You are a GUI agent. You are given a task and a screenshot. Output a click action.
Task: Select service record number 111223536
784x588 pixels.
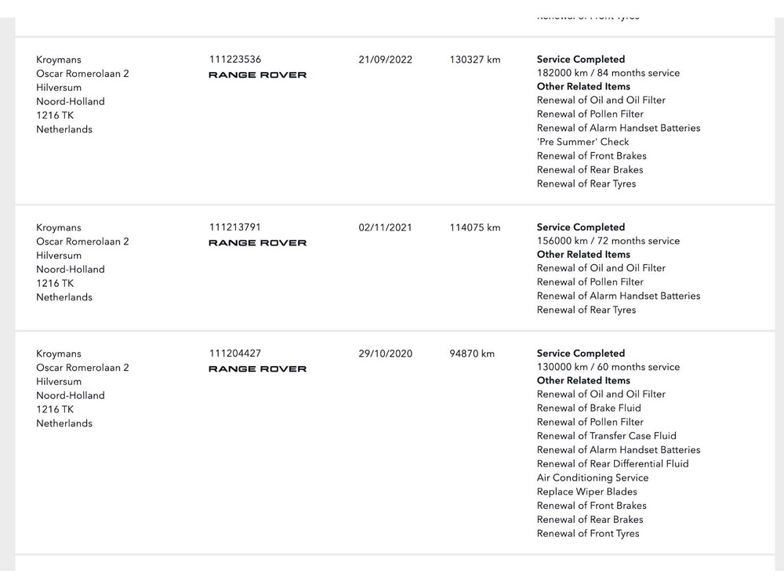[235, 60]
